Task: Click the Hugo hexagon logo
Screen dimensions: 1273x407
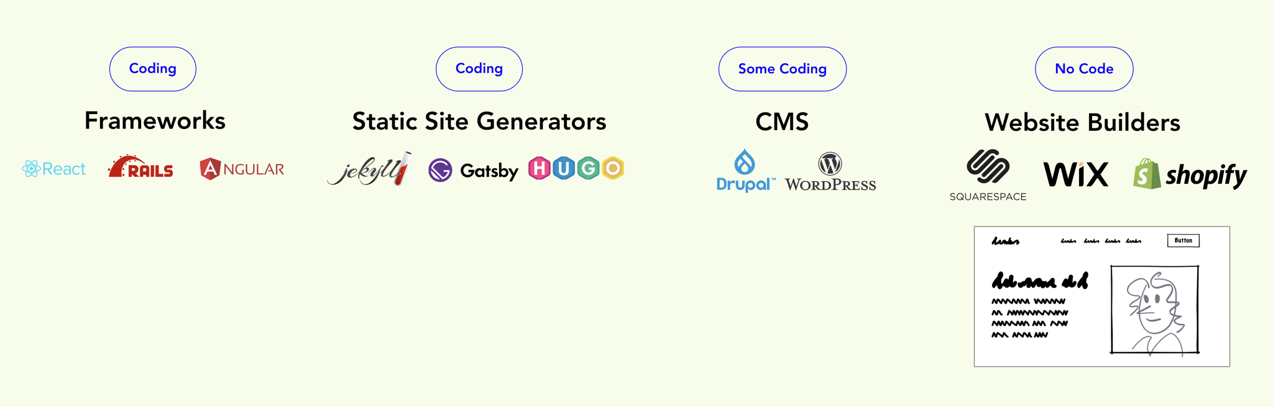Action: point(576,168)
